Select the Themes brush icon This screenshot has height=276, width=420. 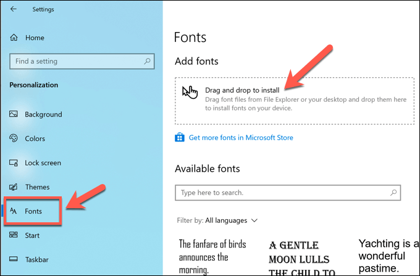coord(14,187)
